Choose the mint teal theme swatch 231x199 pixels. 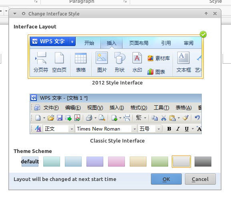tap(52, 161)
